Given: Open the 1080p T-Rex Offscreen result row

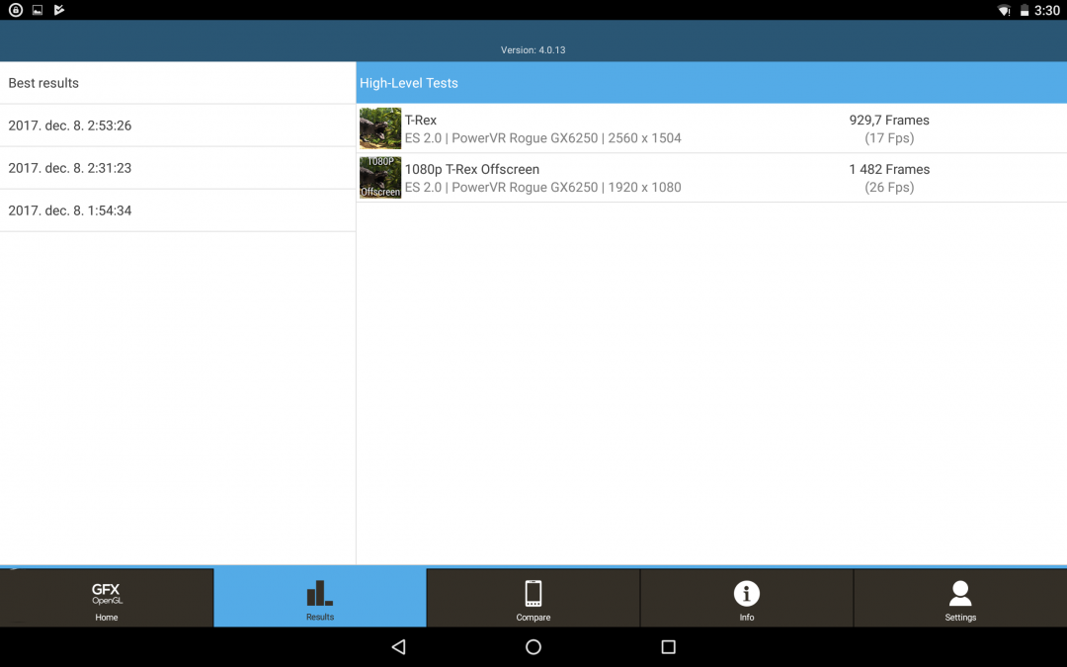Looking at the screenshot, I should pos(711,178).
